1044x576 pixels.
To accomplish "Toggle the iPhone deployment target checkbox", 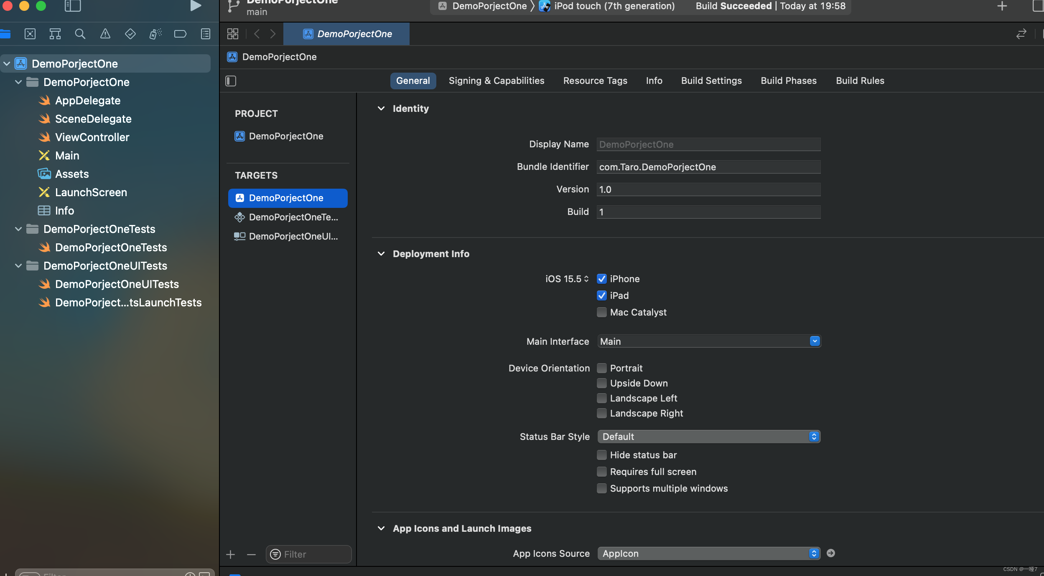I will coord(601,279).
